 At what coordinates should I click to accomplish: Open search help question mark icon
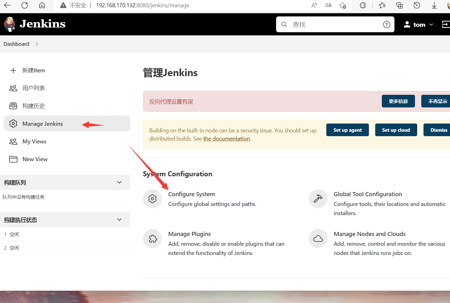pyautogui.click(x=387, y=24)
